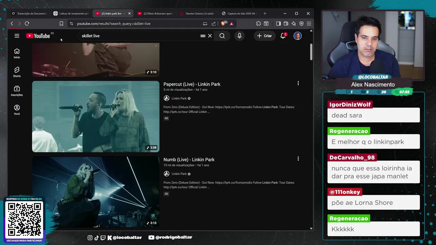
Task: Open Linkin Park channel under Numb
Action: pos(179,174)
